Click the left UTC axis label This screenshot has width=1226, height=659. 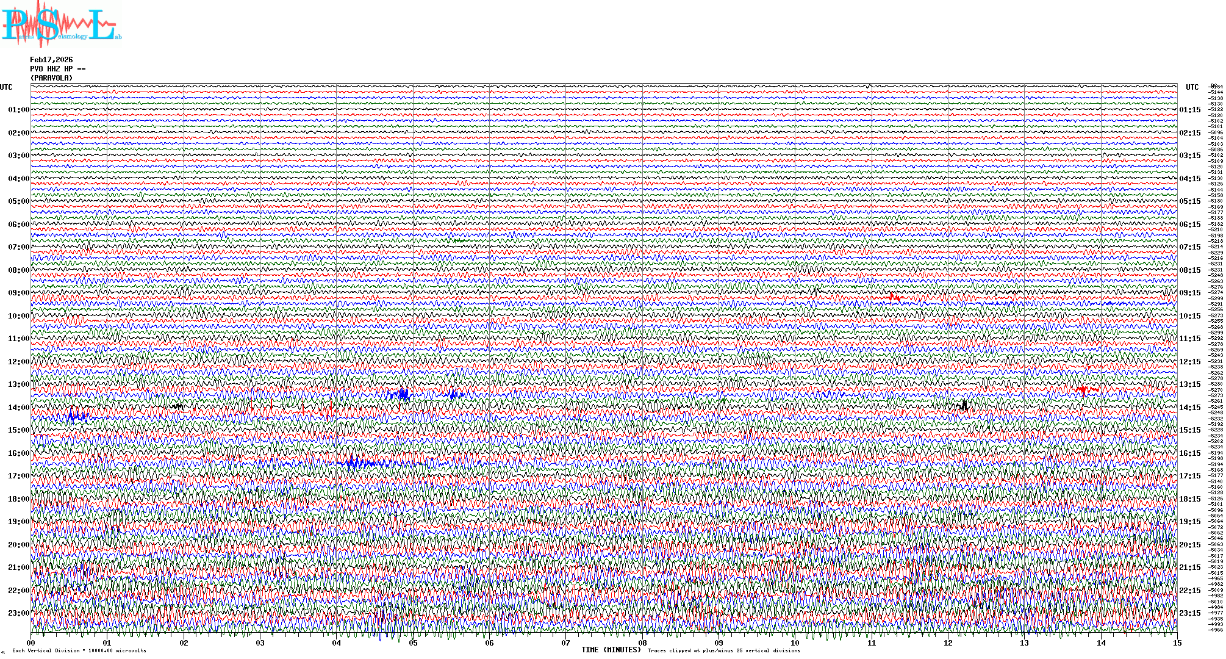pyautogui.click(x=6, y=87)
